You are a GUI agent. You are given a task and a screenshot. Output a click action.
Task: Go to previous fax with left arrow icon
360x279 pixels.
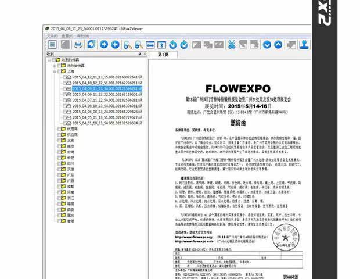(x=115, y=45)
